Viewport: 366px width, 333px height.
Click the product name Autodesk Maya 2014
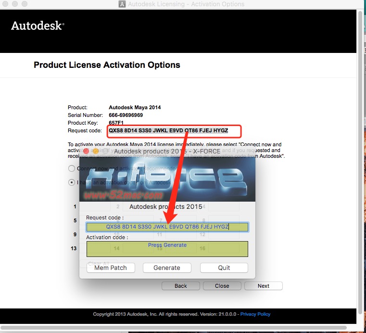[x=135, y=107]
